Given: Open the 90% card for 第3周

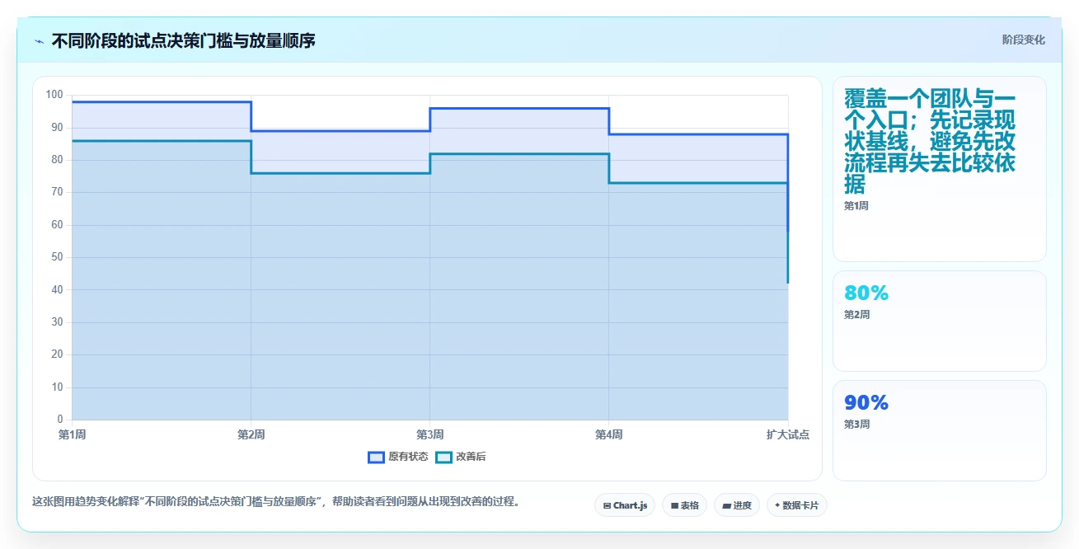Looking at the screenshot, I should tap(940, 430).
